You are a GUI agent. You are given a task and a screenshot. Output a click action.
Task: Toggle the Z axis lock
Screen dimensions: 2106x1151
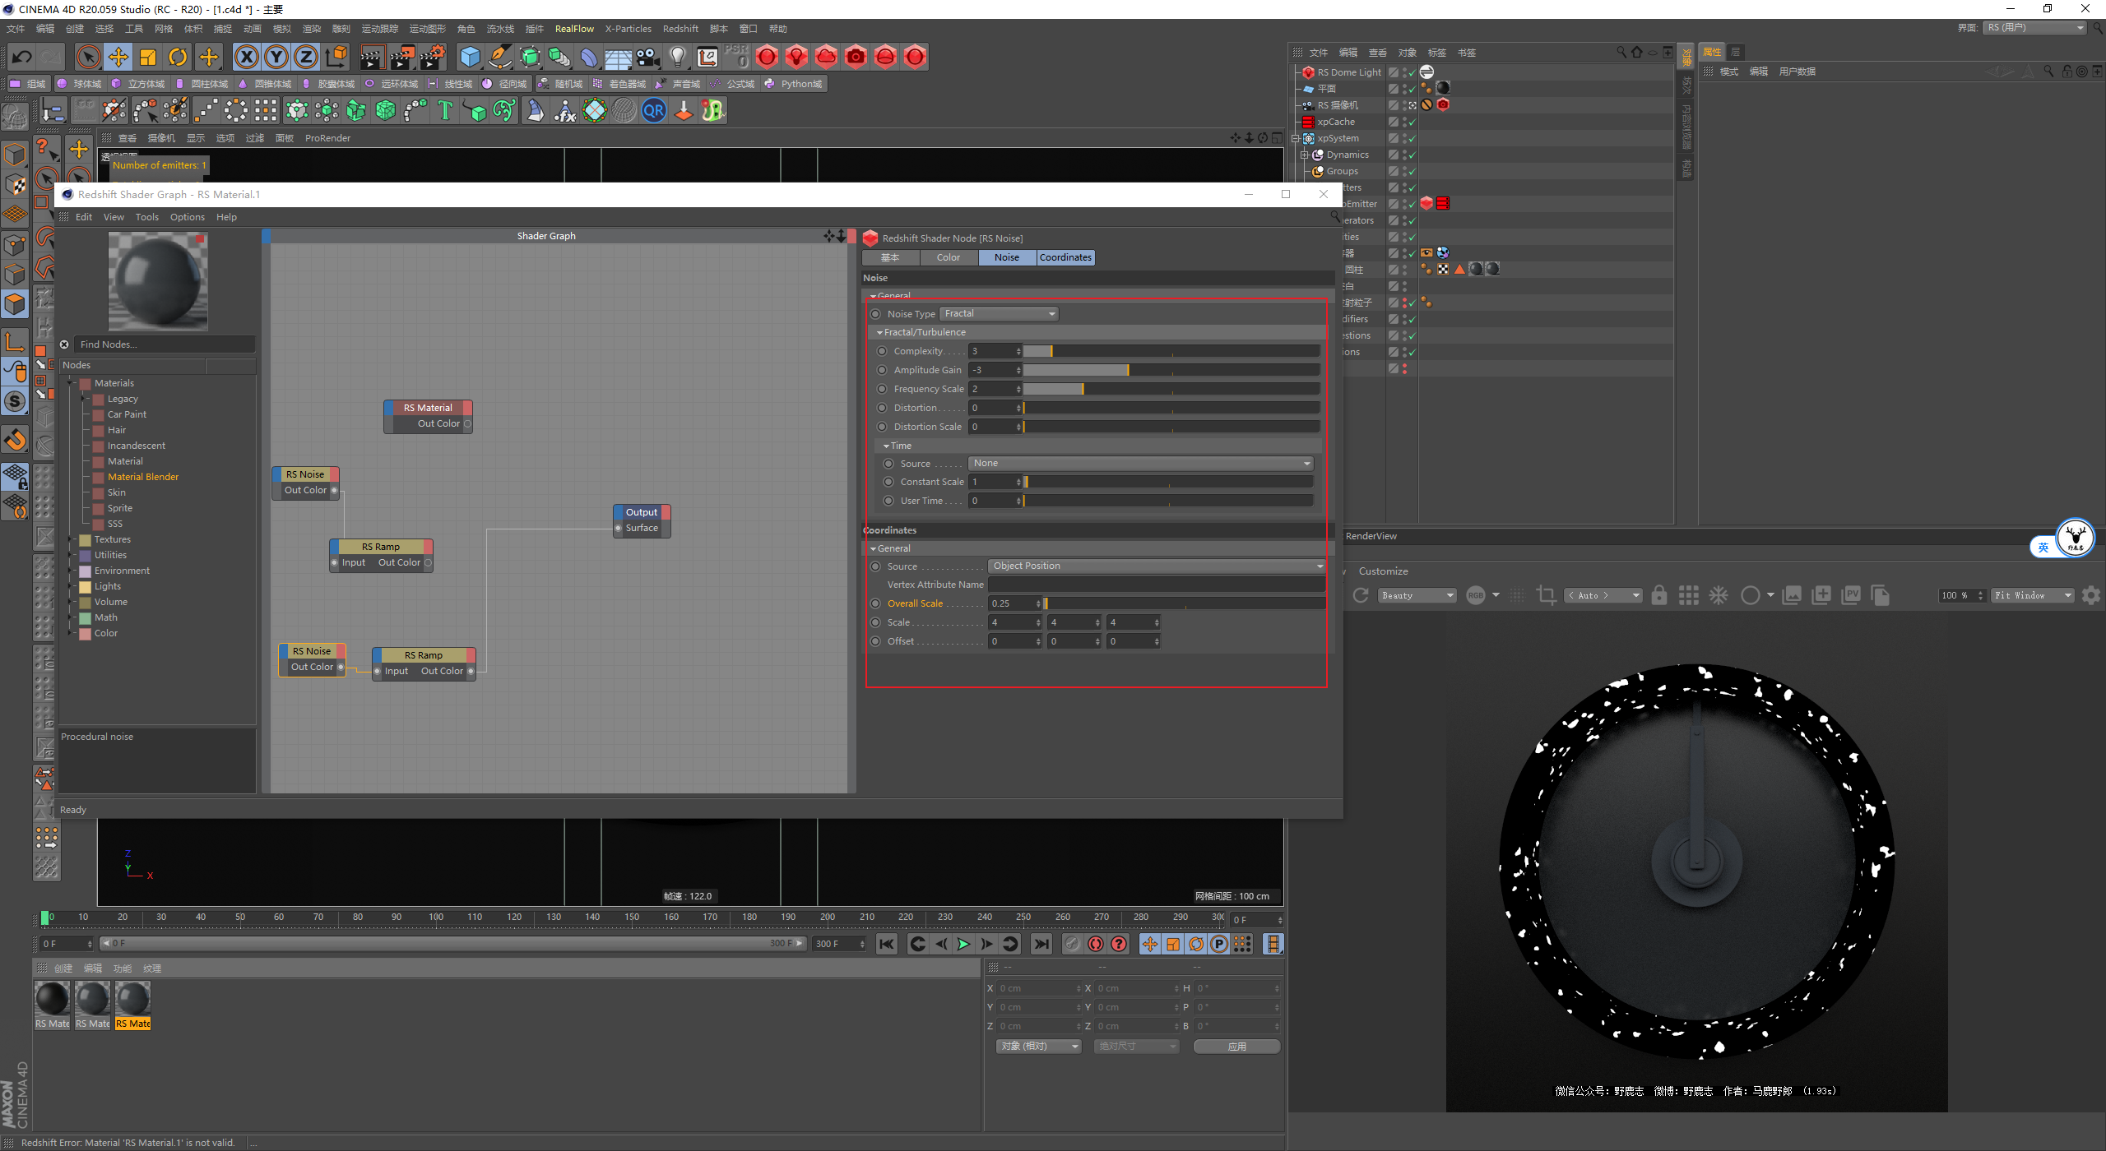(306, 57)
